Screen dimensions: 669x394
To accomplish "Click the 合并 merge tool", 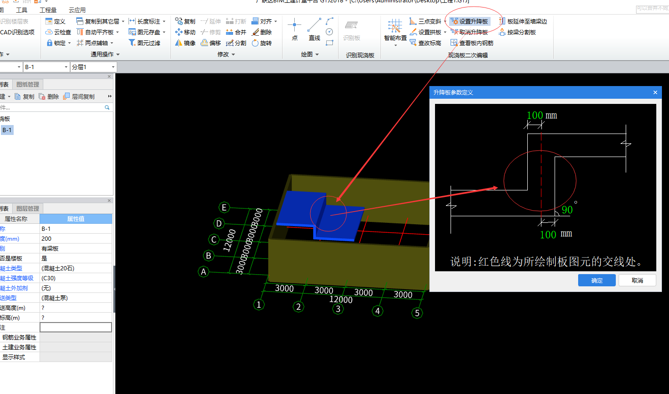I will point(236,32).
